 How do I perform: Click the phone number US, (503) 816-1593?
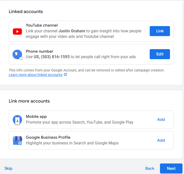51,57
